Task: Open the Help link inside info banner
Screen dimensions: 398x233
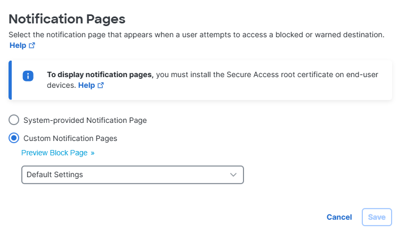Action: pyautogui.click(x=86, y=85)
